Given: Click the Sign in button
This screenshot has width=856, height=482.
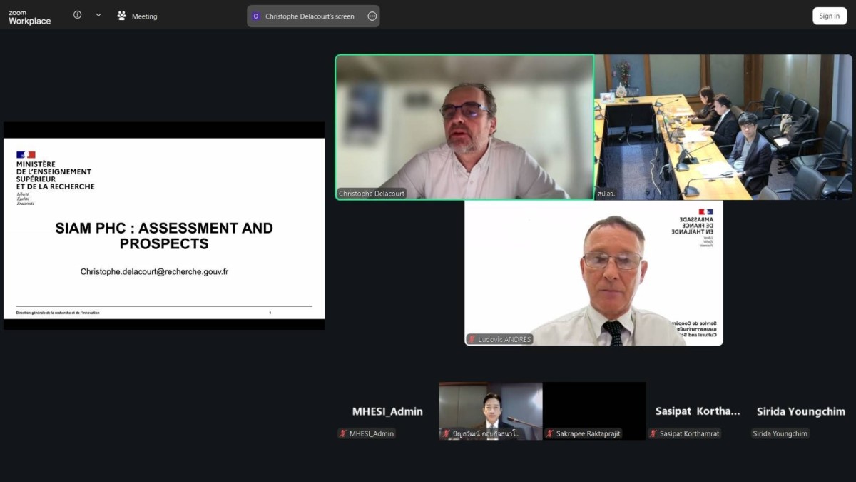Looking at the screenshot, I should [x=830, y=16].
